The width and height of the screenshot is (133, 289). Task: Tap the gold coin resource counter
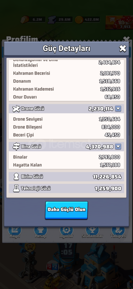[x=87, y=20]
